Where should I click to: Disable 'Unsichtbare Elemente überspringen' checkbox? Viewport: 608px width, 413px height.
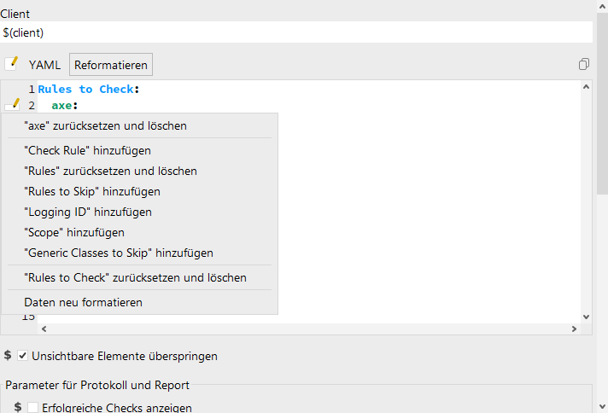23,356
